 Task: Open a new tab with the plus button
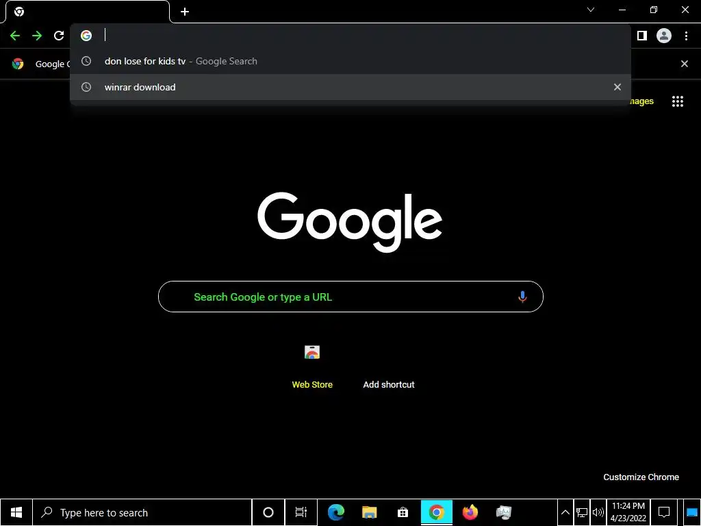point(185,12)
